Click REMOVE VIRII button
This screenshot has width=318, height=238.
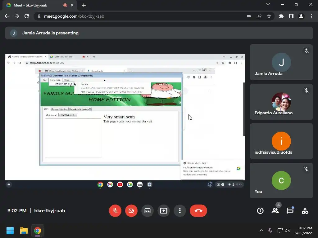[x=68, y=115]
